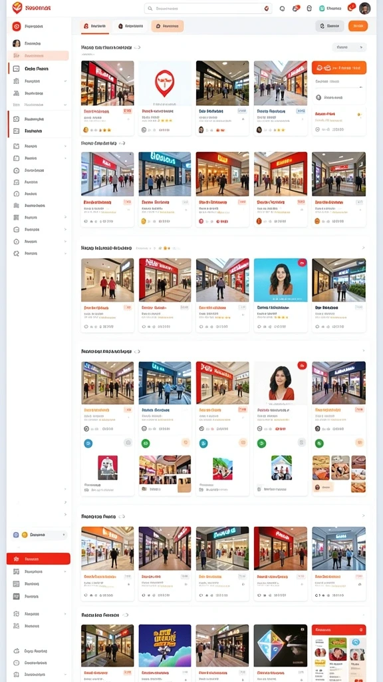Select the orange-highlighted third tab
Viewport: 383px width, 682px height.
point(167,26)
